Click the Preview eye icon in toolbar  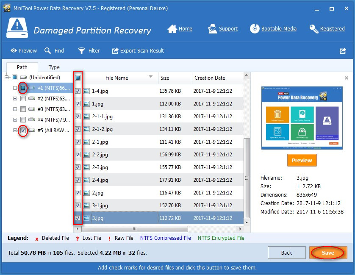pyautogui.click(x=14, y=50)
